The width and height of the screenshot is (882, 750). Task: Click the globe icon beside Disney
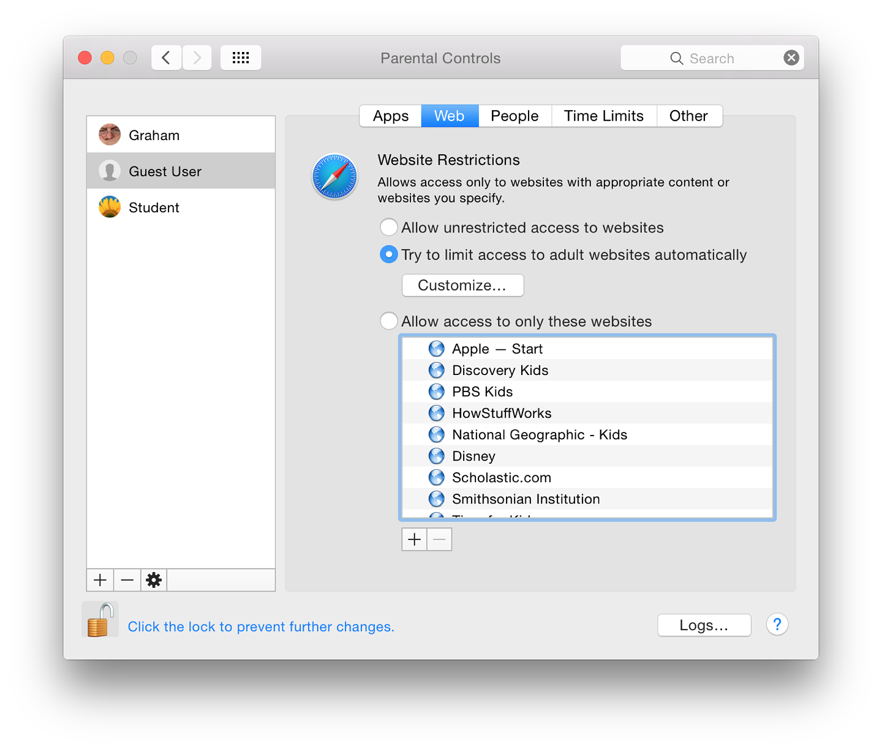coord(437,456)
